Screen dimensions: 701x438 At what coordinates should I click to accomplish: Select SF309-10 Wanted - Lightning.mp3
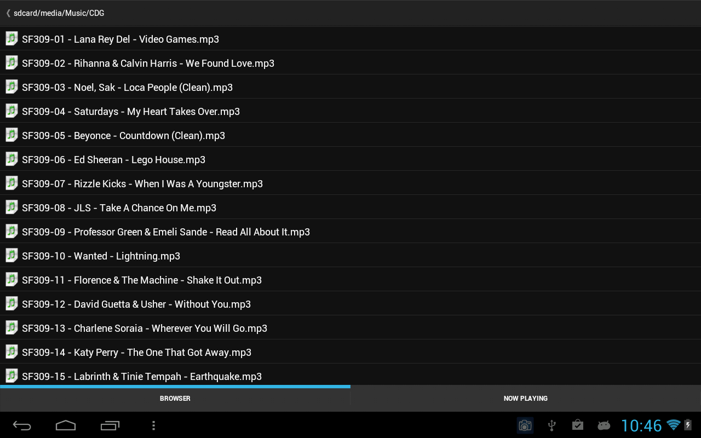click(x=350, y=255)
